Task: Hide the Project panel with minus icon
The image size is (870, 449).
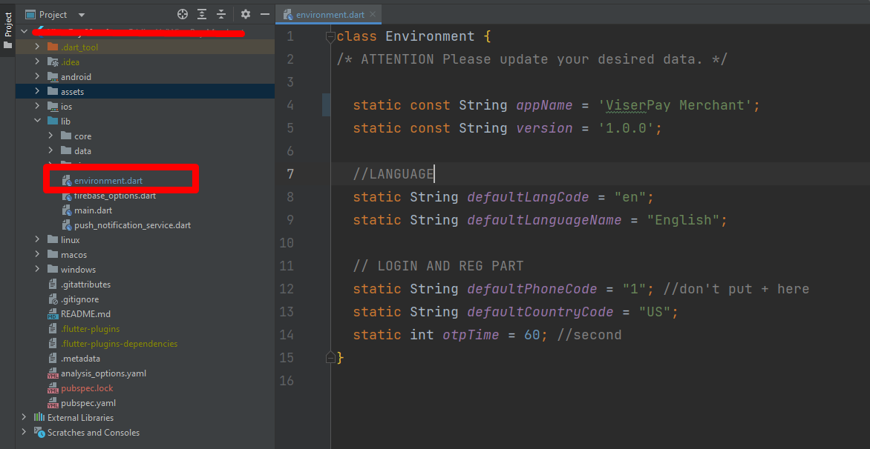Action: tap(264, 14)
